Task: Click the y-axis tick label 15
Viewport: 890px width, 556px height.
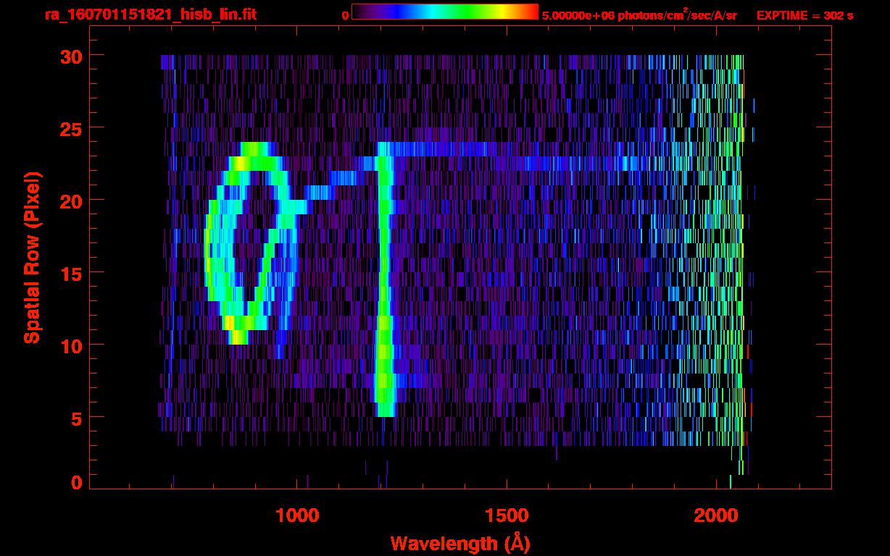Action: [71, 273]
